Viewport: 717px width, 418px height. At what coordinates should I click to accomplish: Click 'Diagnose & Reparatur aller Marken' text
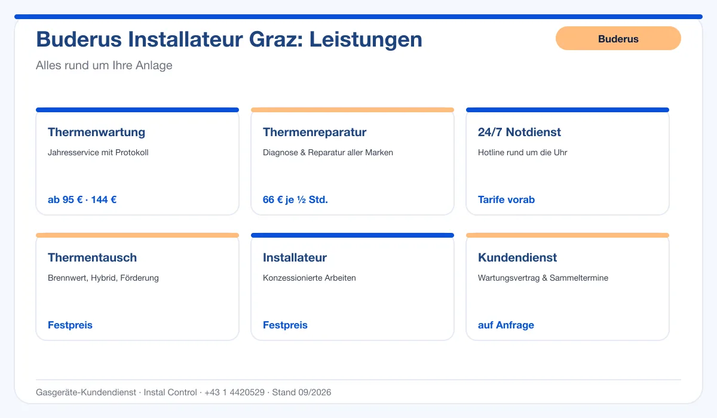tap(328, 152)
